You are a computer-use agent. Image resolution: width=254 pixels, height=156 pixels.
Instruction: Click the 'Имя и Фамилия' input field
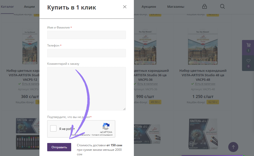(x=86, y=35)
